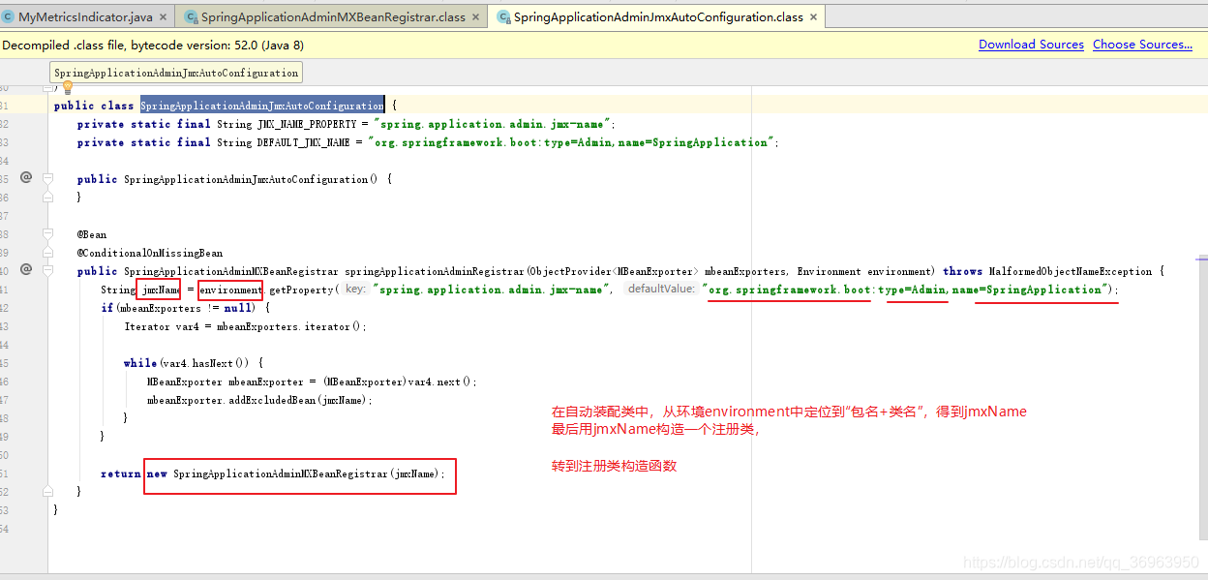
Task: Click the @Bean annotation
Action: [92, 234]
